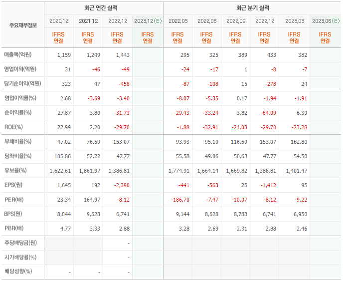
Task: Click the '2023.03' quarterly column header
Action: tap(295, 21)
